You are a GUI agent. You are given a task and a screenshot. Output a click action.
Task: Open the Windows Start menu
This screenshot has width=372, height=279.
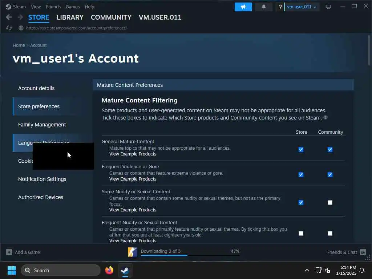pos(12,270)
